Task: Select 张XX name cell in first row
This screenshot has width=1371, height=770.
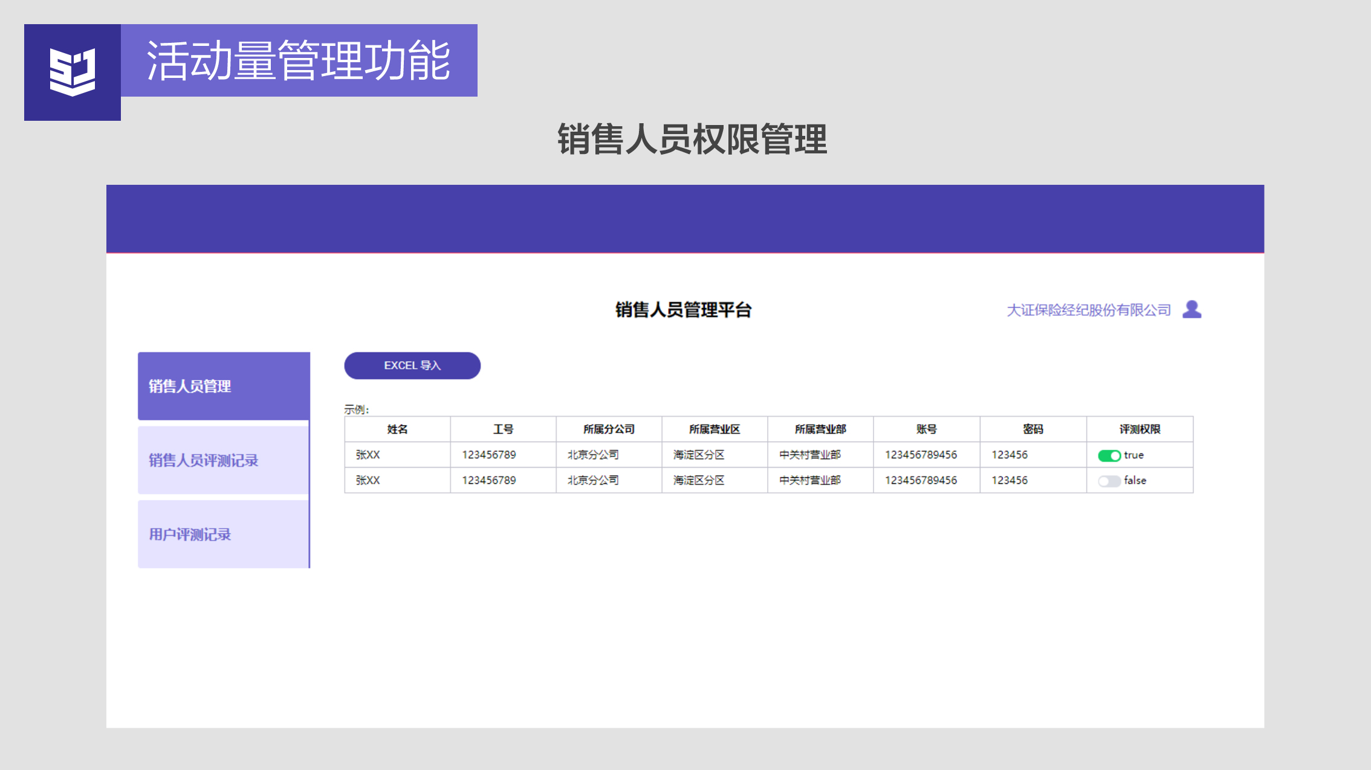Action: tap(368, 455)
